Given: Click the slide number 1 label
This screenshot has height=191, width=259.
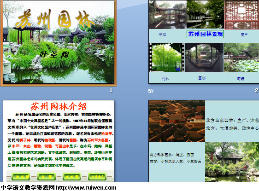Looking at the screenshot, I should pyautogui.click(x=111, y=90).
